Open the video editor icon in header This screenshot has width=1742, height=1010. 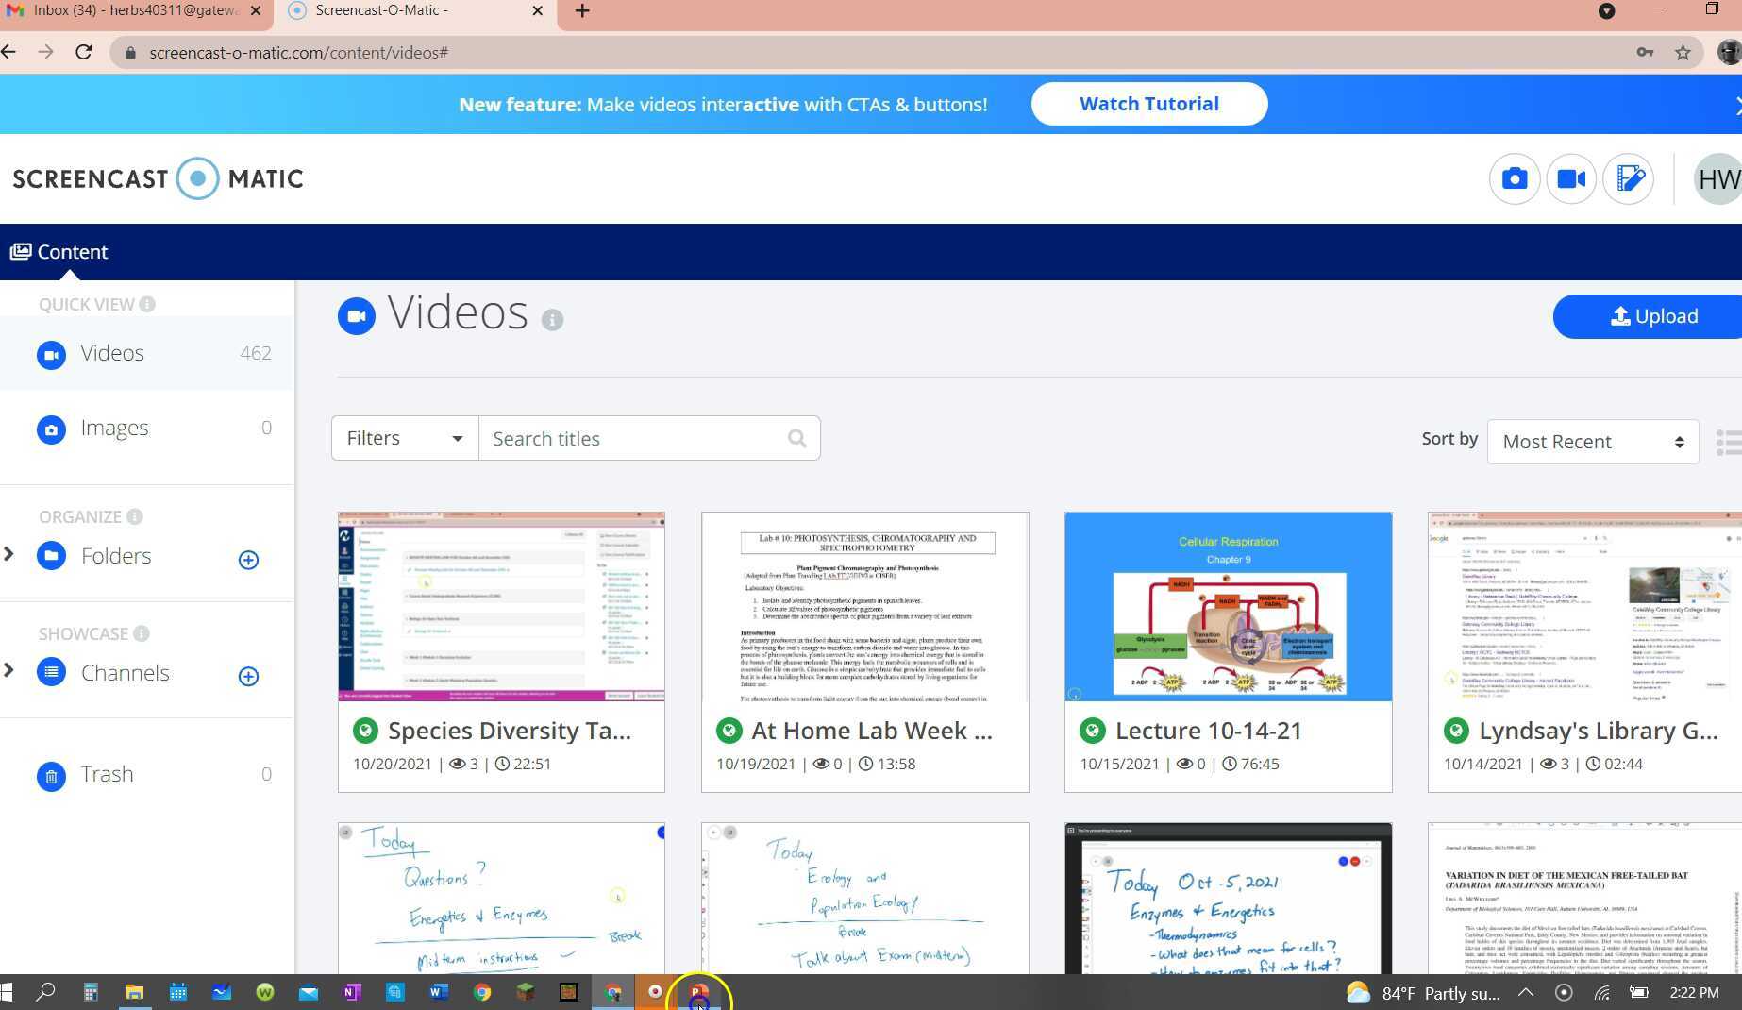pyautogui.click(x=1629, y=179)
